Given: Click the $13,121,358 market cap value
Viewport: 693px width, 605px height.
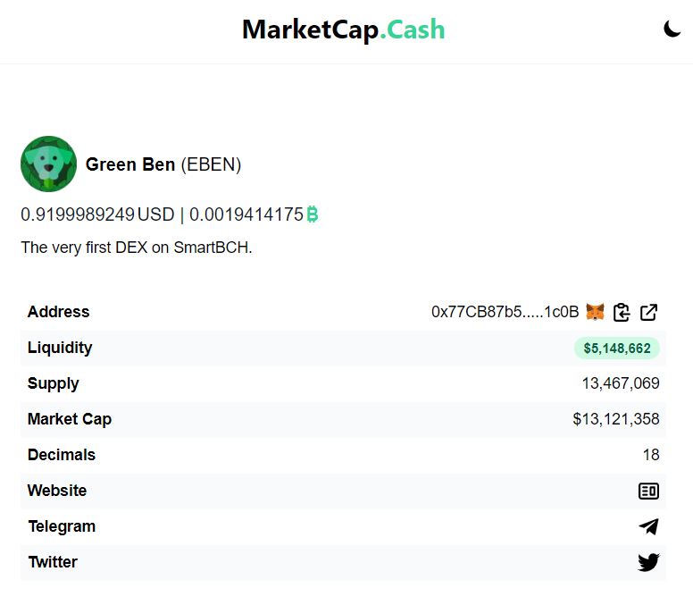Looking at the screenshot, I should (615, 419).
